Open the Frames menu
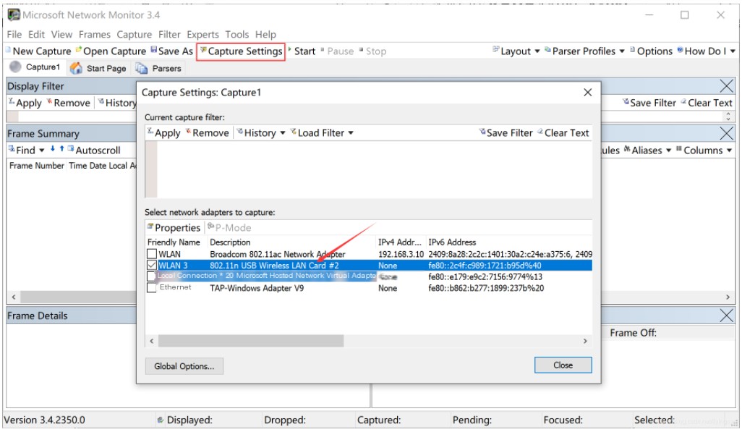 pos(95,34)
